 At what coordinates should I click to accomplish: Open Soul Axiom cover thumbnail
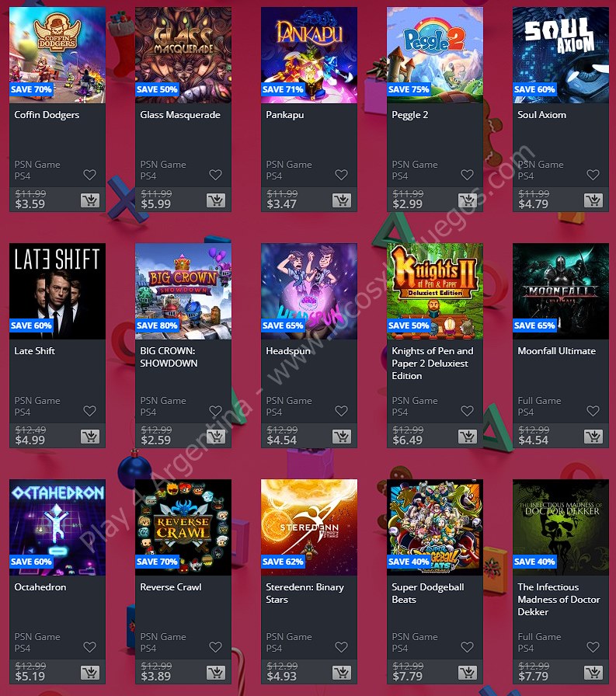click(x=561, y=55)
